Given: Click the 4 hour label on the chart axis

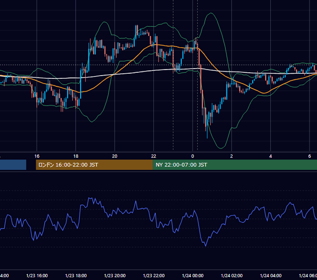Looking at the screenshot, I should [270, 156].
